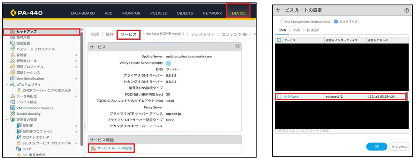
Task: Collapse the IoTセキュリティ tree node
Action: 7,85
